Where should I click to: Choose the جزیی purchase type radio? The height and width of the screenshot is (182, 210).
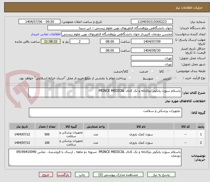click(175, 78)
